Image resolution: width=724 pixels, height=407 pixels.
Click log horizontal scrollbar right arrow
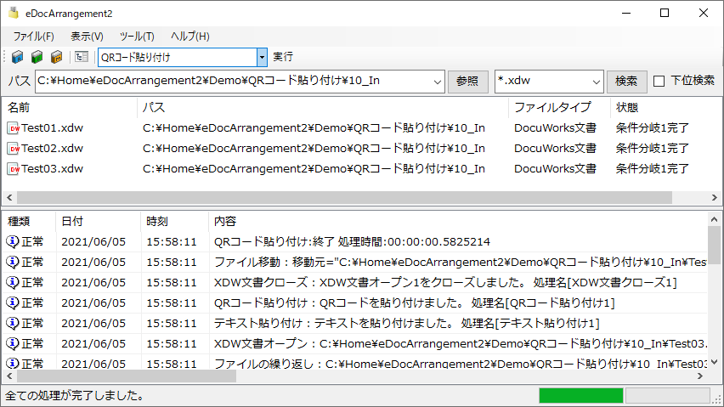tap(700, 376)
